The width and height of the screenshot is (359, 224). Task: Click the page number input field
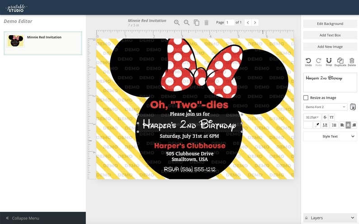pyautogui.click(x=230, y=23)
